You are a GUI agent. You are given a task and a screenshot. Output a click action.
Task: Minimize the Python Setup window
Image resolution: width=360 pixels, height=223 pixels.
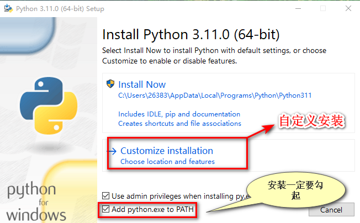point(298,8)
